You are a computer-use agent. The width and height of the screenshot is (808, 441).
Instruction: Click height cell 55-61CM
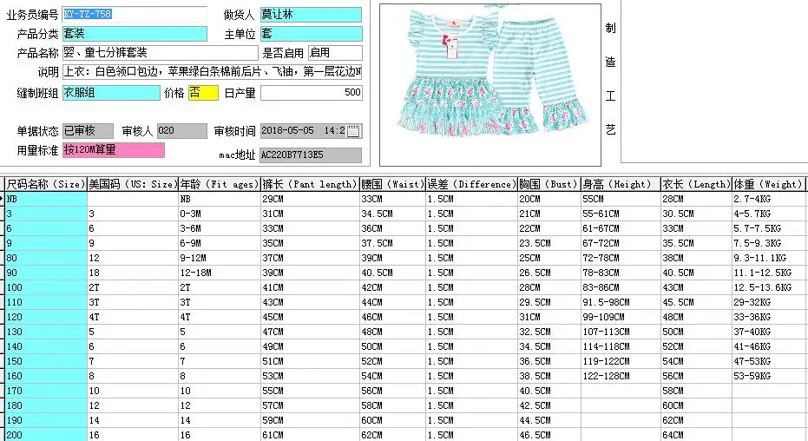pos(621,214)
